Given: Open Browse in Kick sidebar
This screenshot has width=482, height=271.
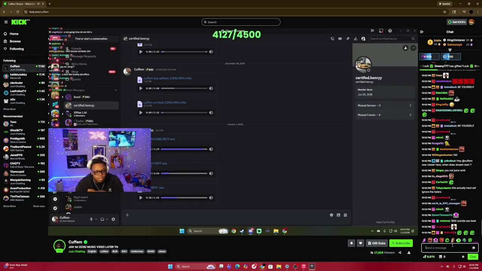Looking at the screenshot, I should 15,41.
